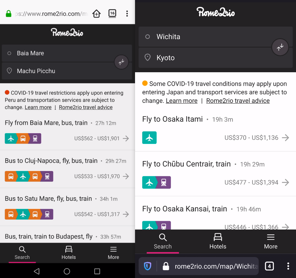Tap More tab in right bottom bar
The width and height of the screenshot is (296, 278).
pyautogui.click(x=271, y=241)
